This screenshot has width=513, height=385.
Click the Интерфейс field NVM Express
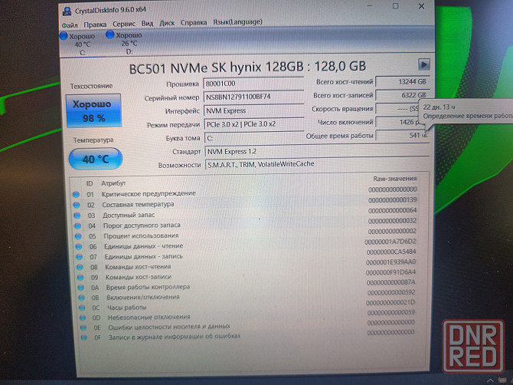click(x=253, y=110)
